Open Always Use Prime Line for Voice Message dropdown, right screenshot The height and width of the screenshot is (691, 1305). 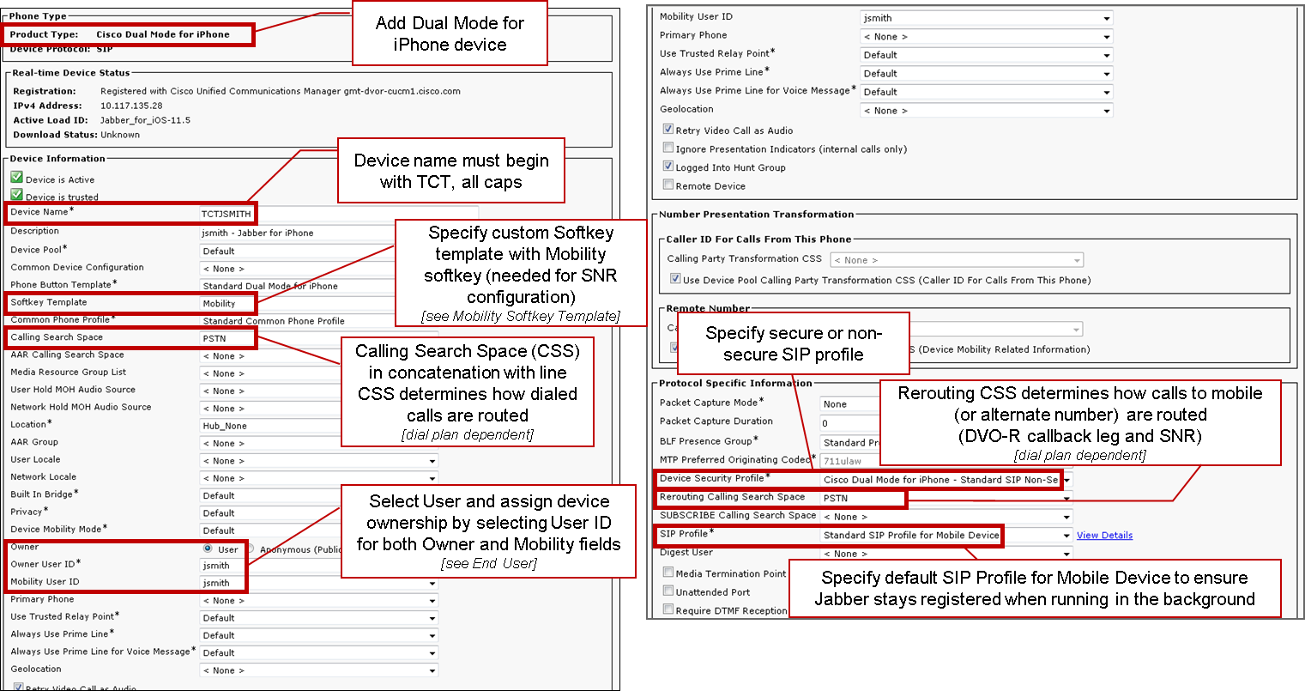tap(986, 92)
